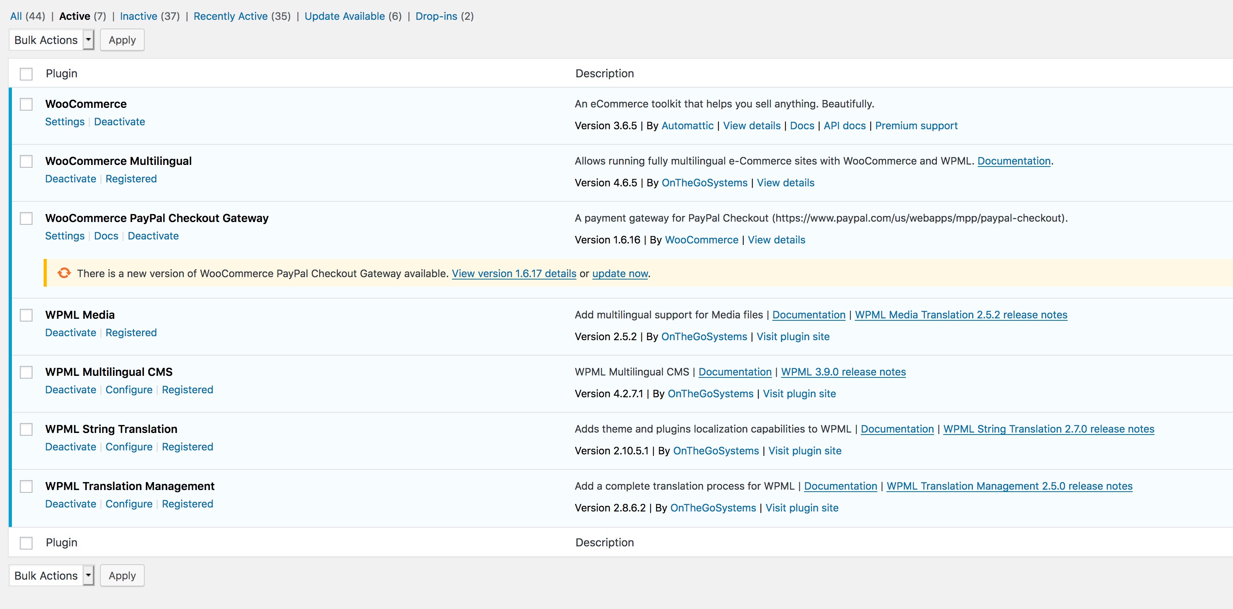Show All plugins filter
The image size is (1233, 609).
click(x=16, y=16)
